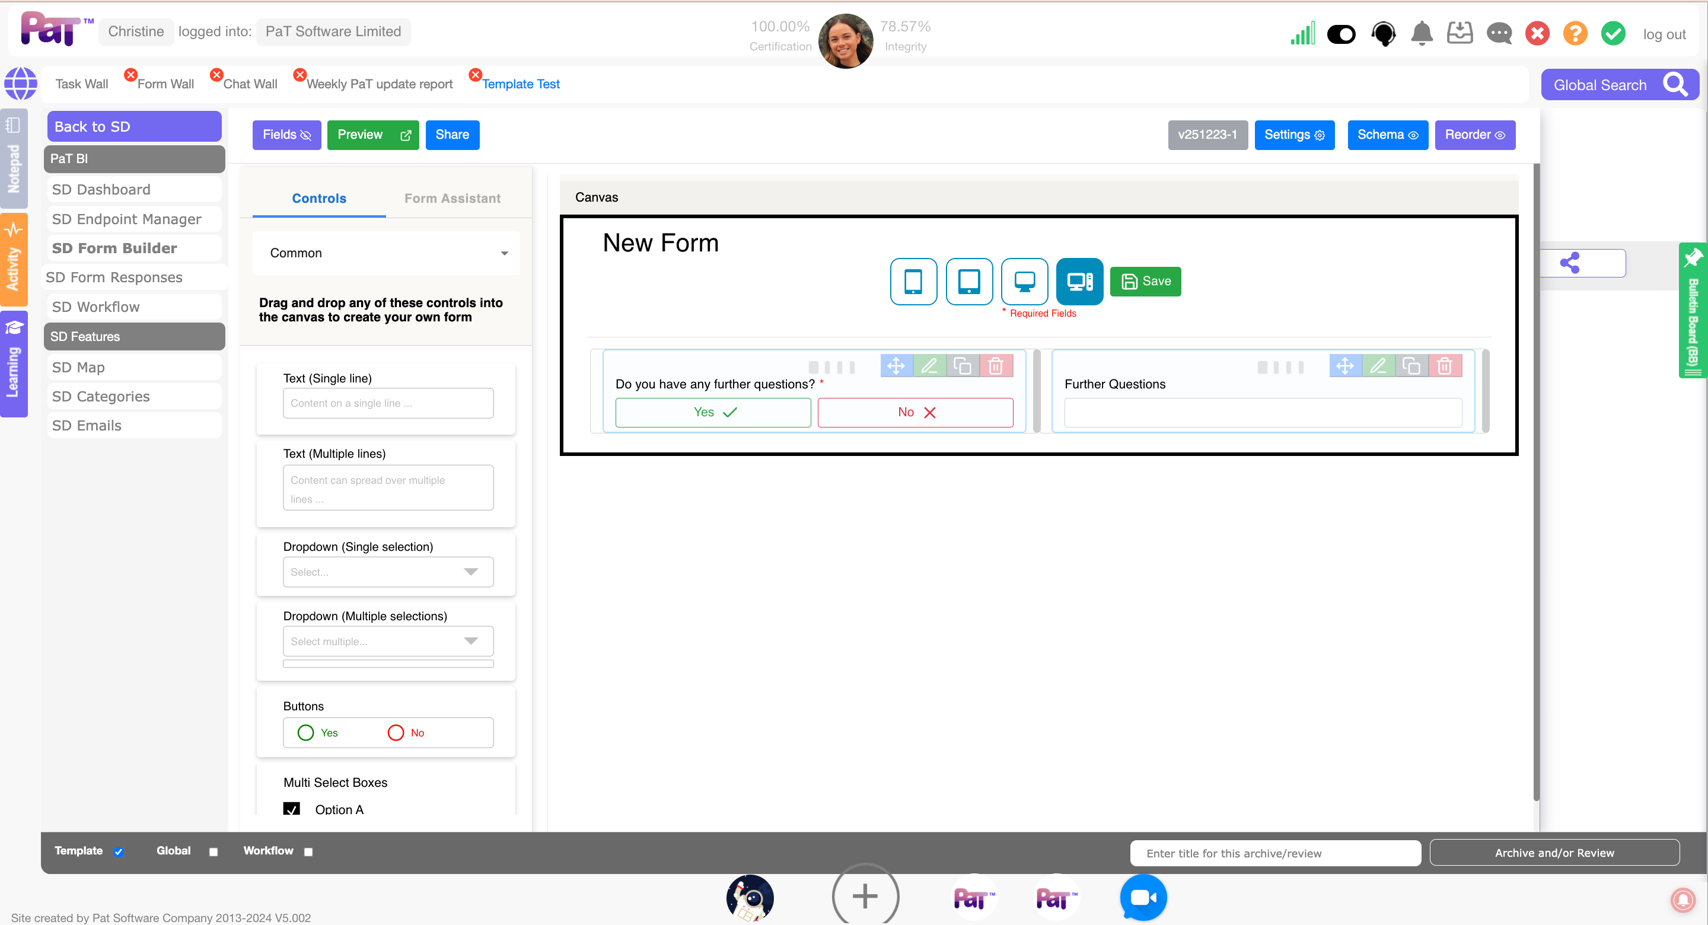
Task: Uncheck the Template checkbox
Action: pyautogui.click(x=119, y=851)
